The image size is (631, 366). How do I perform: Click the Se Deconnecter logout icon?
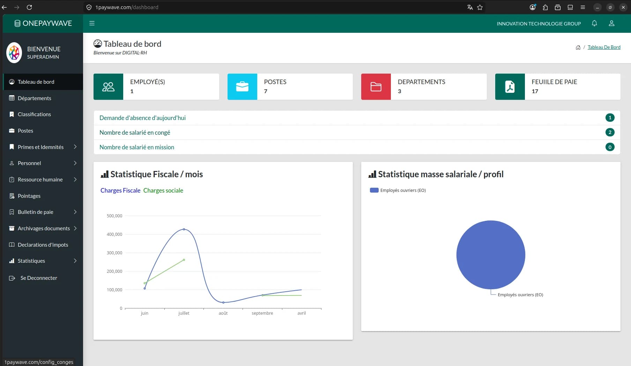[x=12, y=278]
